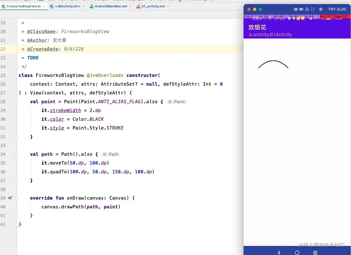Click the 'it: Path' inlay hint
Viewport: 351px width, 255px height.
pyautogui.click(x=111, y=154)
